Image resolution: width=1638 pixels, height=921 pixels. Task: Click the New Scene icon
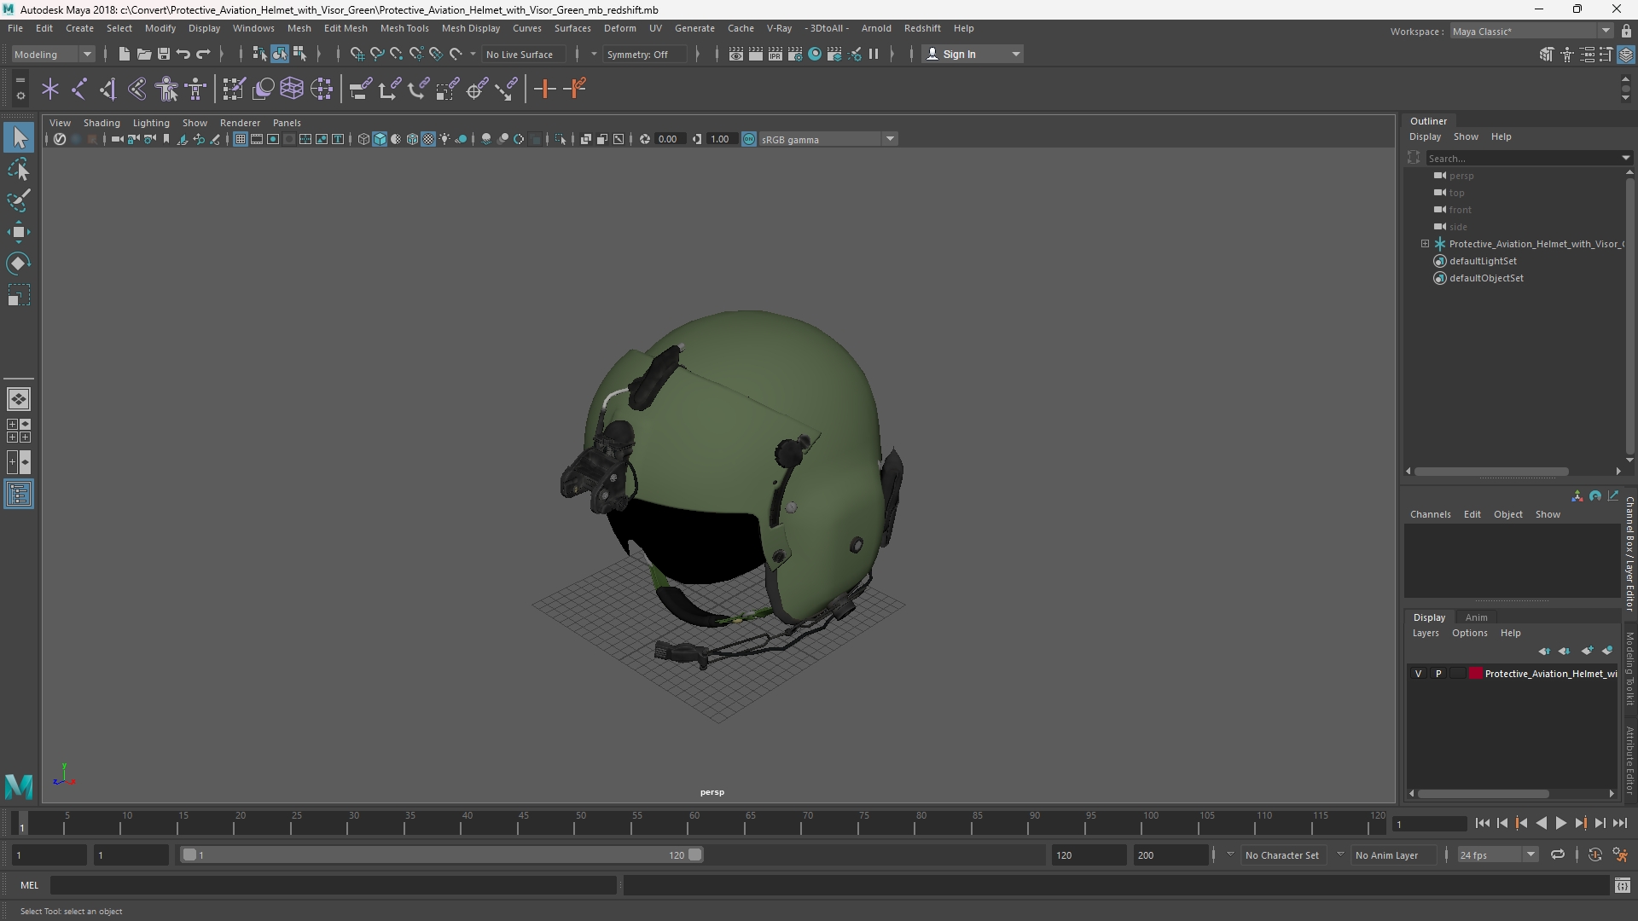click(x=124, y=54)
